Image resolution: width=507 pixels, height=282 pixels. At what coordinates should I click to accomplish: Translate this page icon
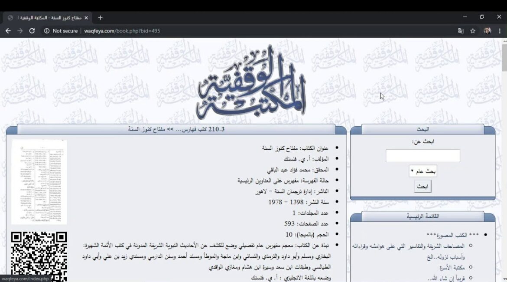(x=461, y=31)
